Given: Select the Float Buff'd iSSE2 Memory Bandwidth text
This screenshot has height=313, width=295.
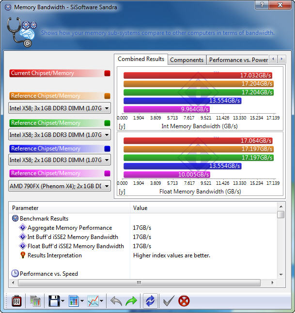Looking at the screenshot, I should click(76, 246).
